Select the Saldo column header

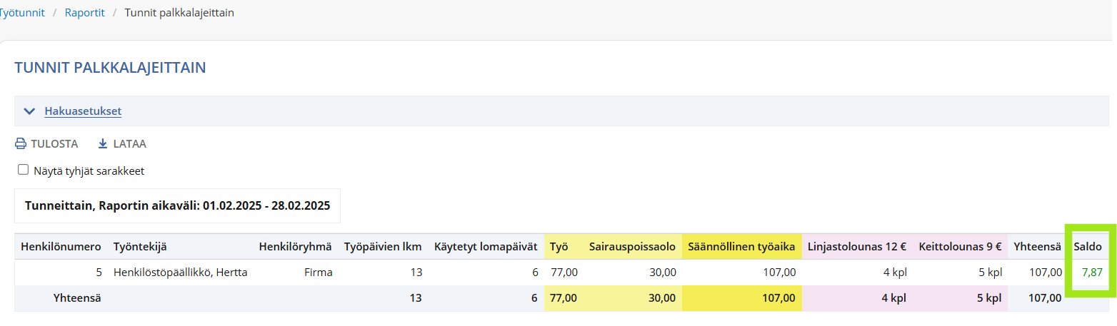point(1088,247)
